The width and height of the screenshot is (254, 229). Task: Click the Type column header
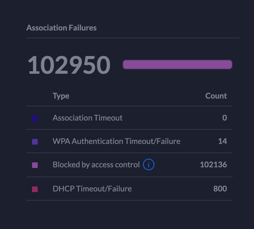click(61, 96)
